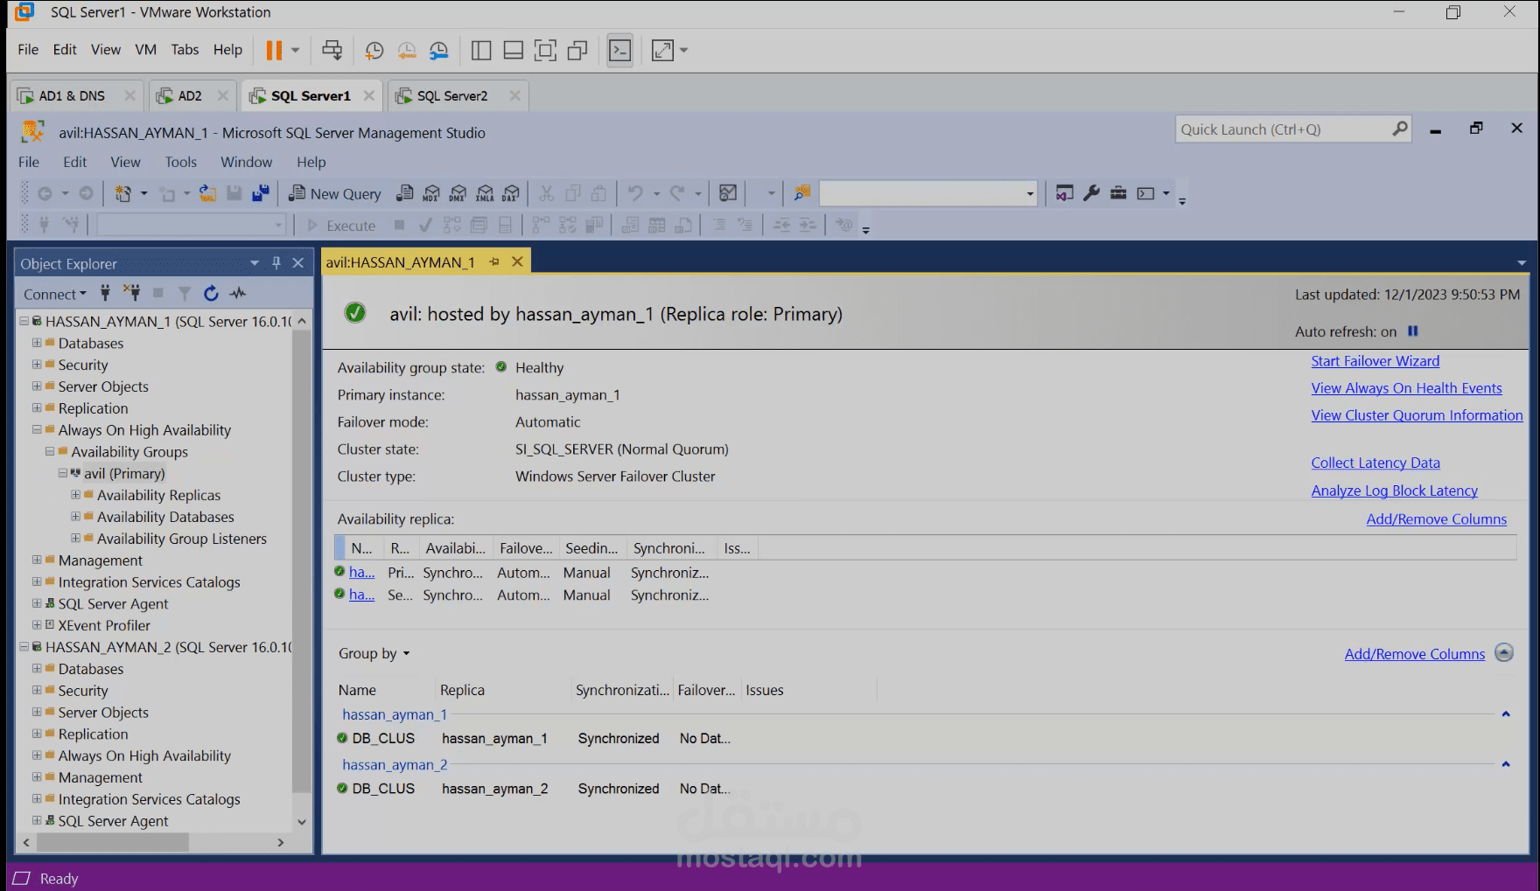Viewport: 1540px width, 891px height.
Task: Click in the Quick Launch search field
Action: pos(1283,129)
